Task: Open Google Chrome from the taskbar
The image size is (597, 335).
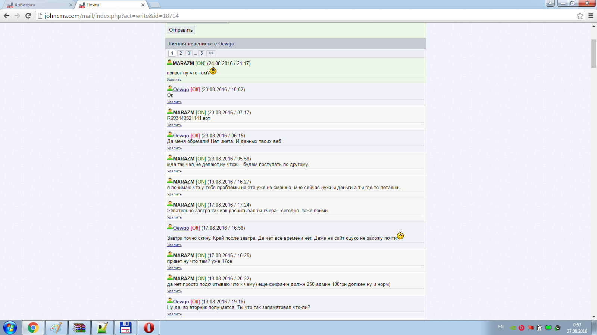Action: [x=33, y=328]
